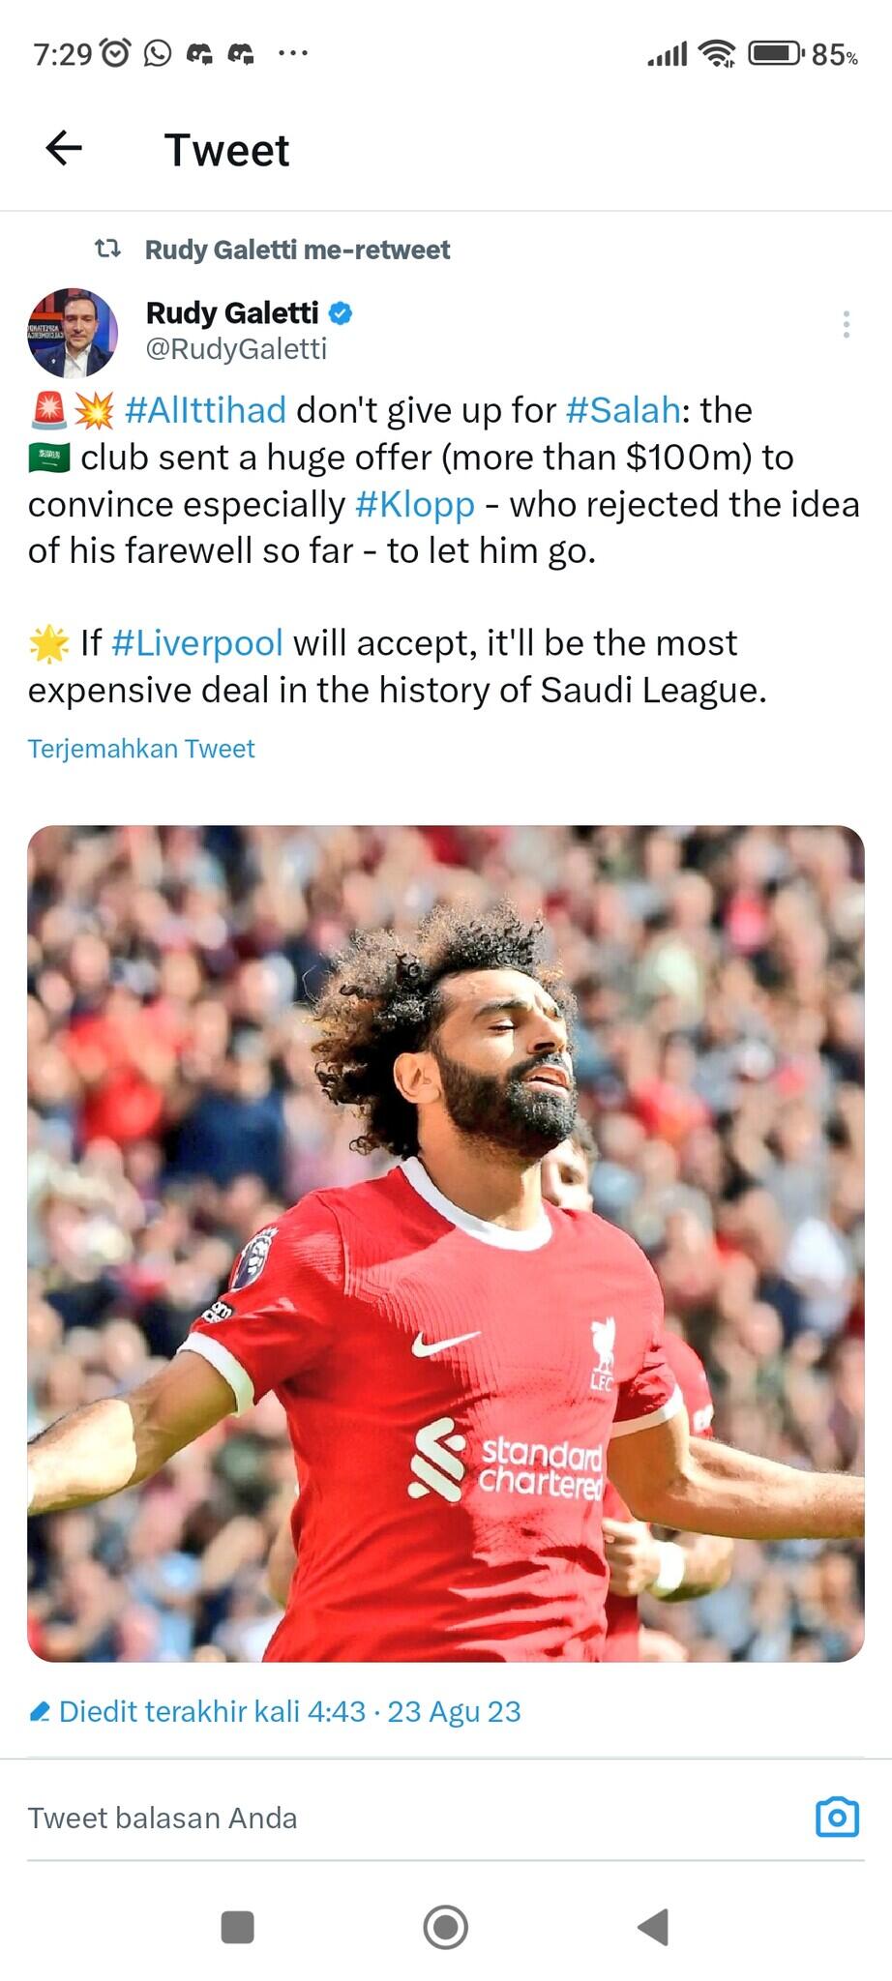892x1981 pixels.
Task: Tap Android recent apps square button
Action: 237,1927
